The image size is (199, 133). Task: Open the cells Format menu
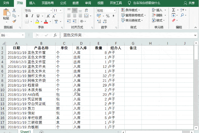pos(158,20)
